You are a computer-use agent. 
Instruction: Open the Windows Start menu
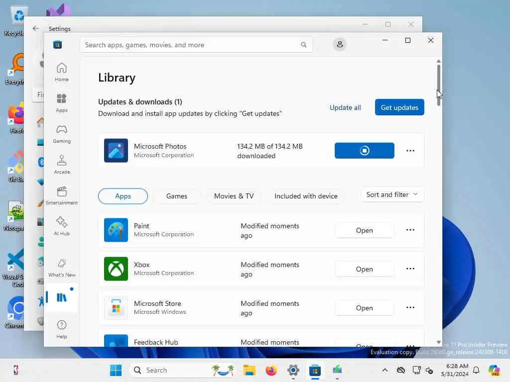point(116,370)
